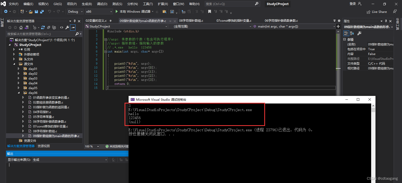Pin the Solution Explorer panel
This screenshot has width=402, height=183.
[x=75, y=21]
